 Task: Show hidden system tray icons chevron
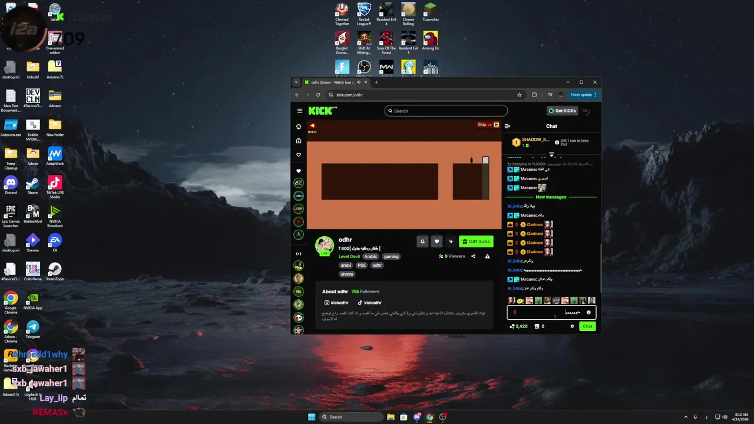point(686,417)
